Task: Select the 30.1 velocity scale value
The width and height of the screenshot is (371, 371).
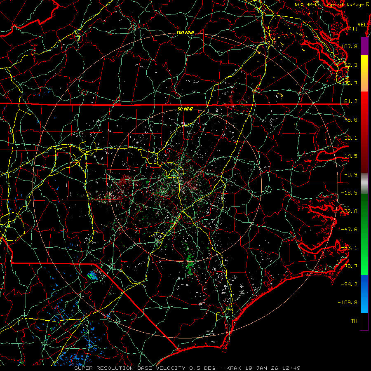Action: [x=351, y=138]
